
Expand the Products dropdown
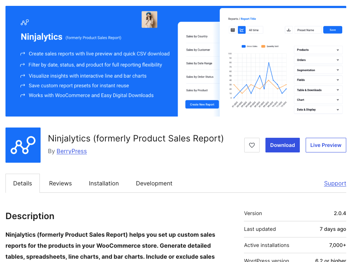(318, 49)
